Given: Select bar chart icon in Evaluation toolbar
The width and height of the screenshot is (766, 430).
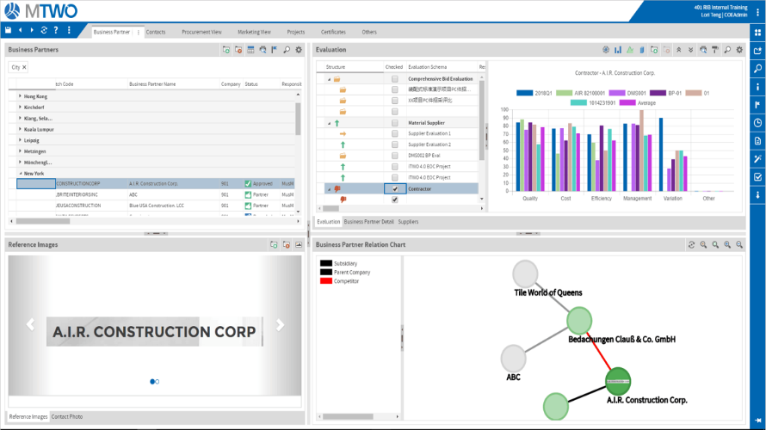Looking at the screenshot, I should (x=618, y=50).
